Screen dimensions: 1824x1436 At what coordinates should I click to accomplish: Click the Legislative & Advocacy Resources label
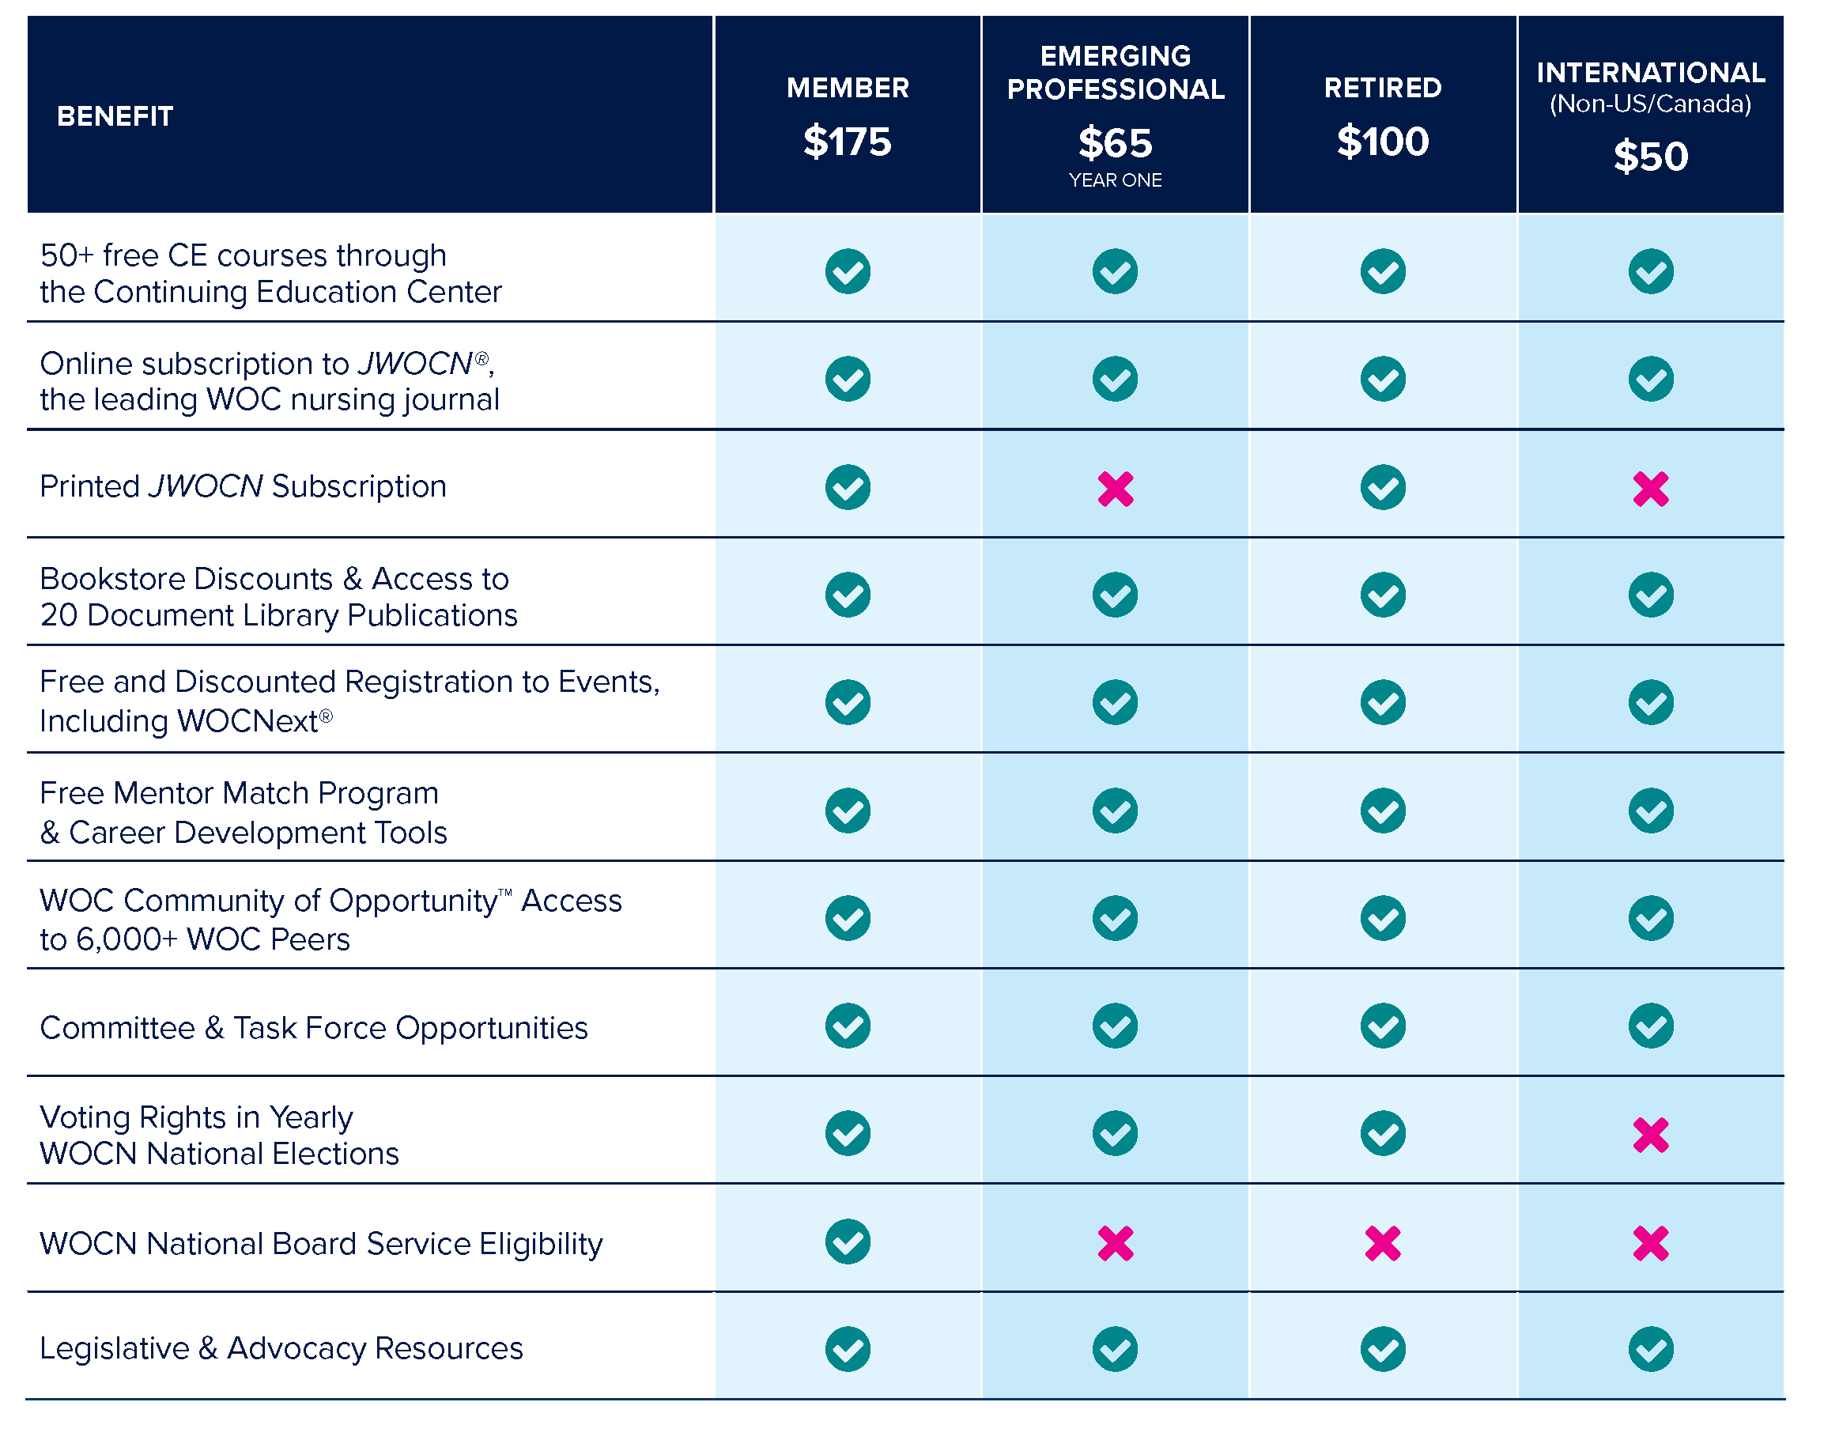tap(281, 1347)
